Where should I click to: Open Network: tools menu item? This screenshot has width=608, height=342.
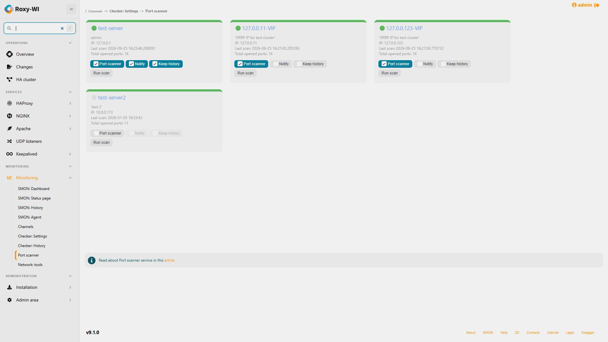tap(30, 265)
